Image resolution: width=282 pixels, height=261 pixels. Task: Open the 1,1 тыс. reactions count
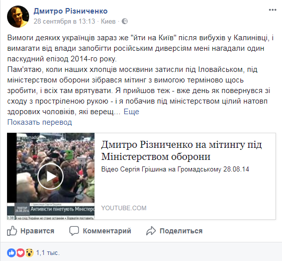point(48,253)
